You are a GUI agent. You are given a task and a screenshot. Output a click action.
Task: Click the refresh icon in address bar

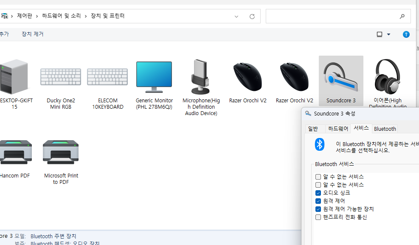click(x=252, y=17)
